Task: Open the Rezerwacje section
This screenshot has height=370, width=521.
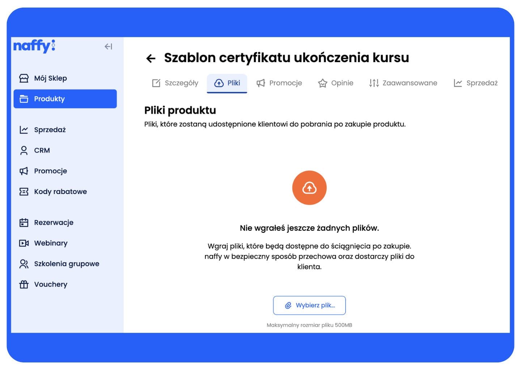Action: [x=65, y=223]
